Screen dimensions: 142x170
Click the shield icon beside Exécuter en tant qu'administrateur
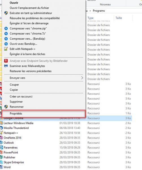click(6, 13)
